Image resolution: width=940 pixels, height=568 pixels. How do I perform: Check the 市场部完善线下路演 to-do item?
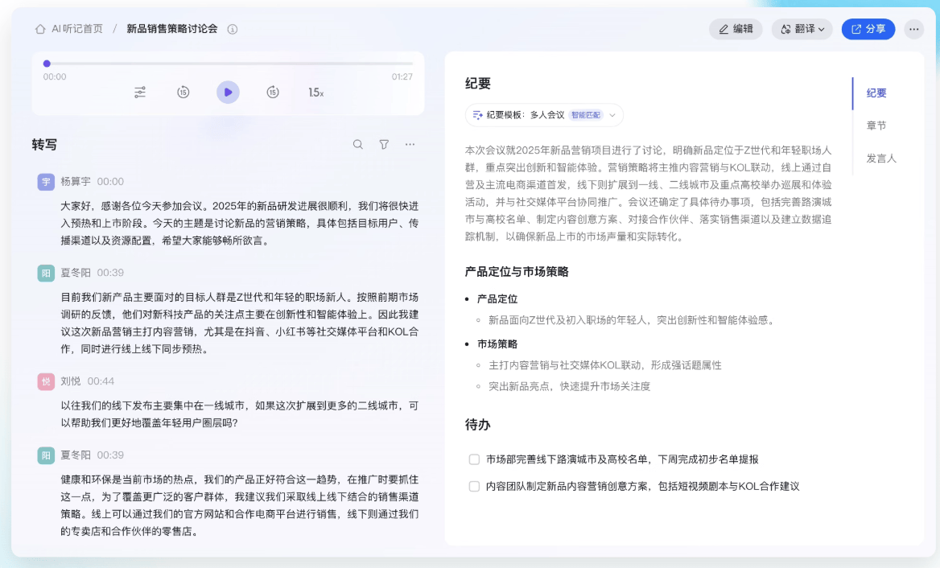coord(474,460)
